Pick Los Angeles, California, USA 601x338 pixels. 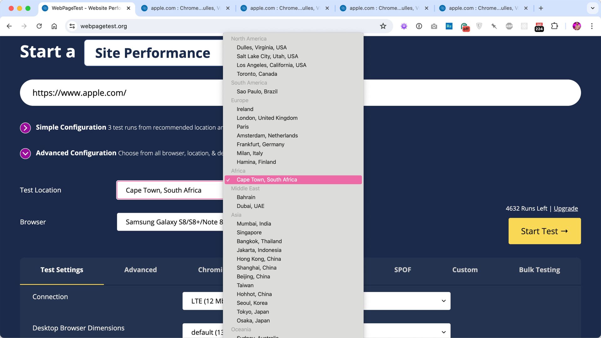293,65
